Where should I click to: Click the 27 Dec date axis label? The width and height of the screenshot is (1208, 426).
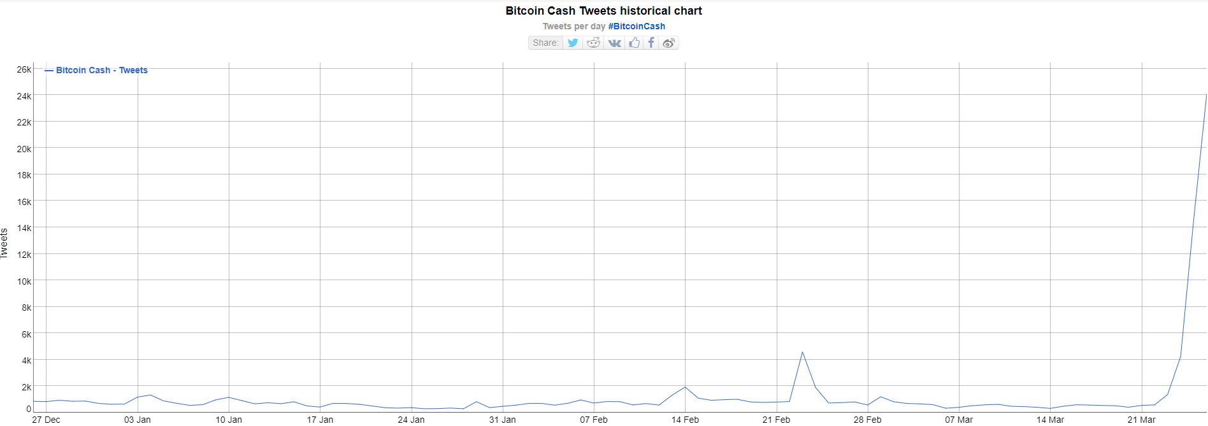tap(46, 420)
